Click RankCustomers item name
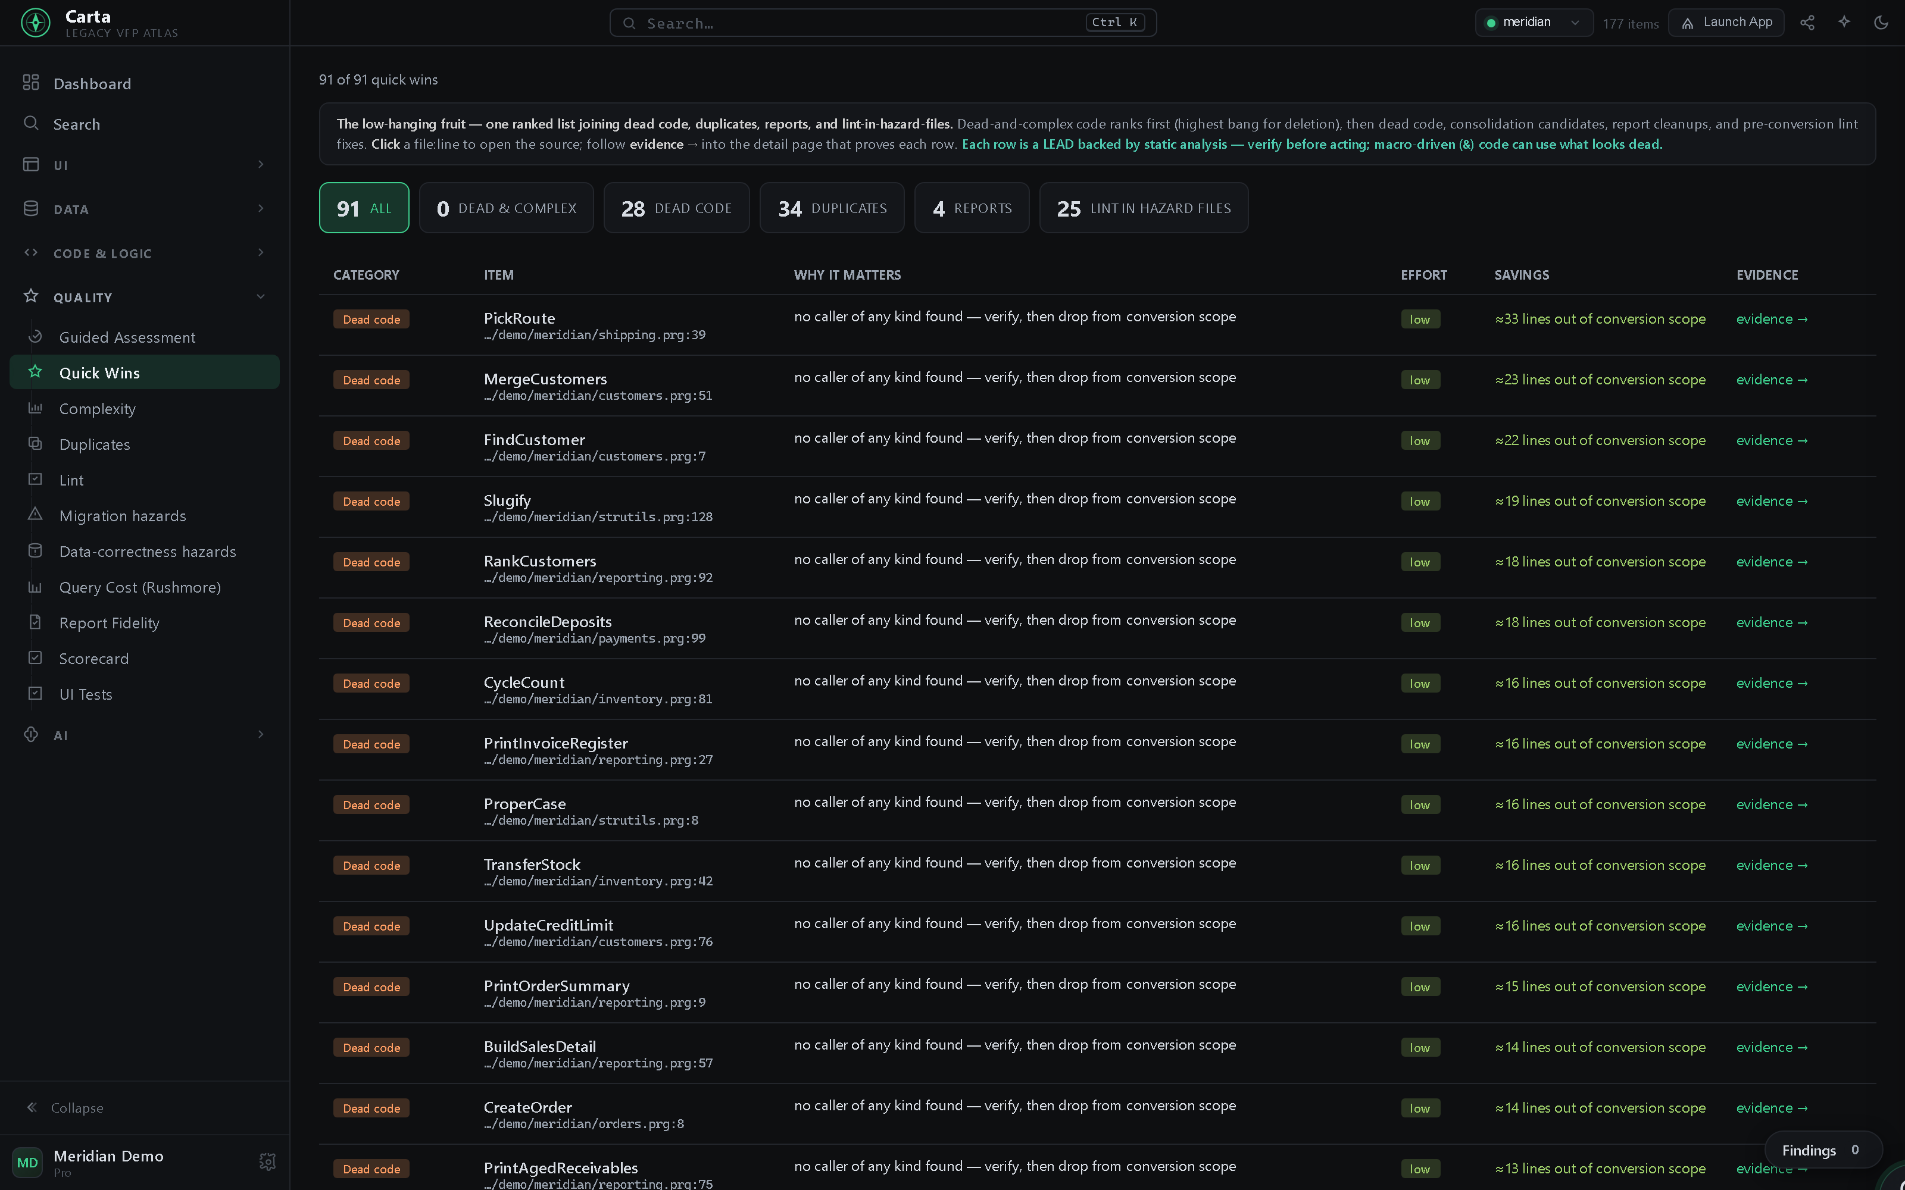This screenshot has height=1190, width=1905. [540, 561]
